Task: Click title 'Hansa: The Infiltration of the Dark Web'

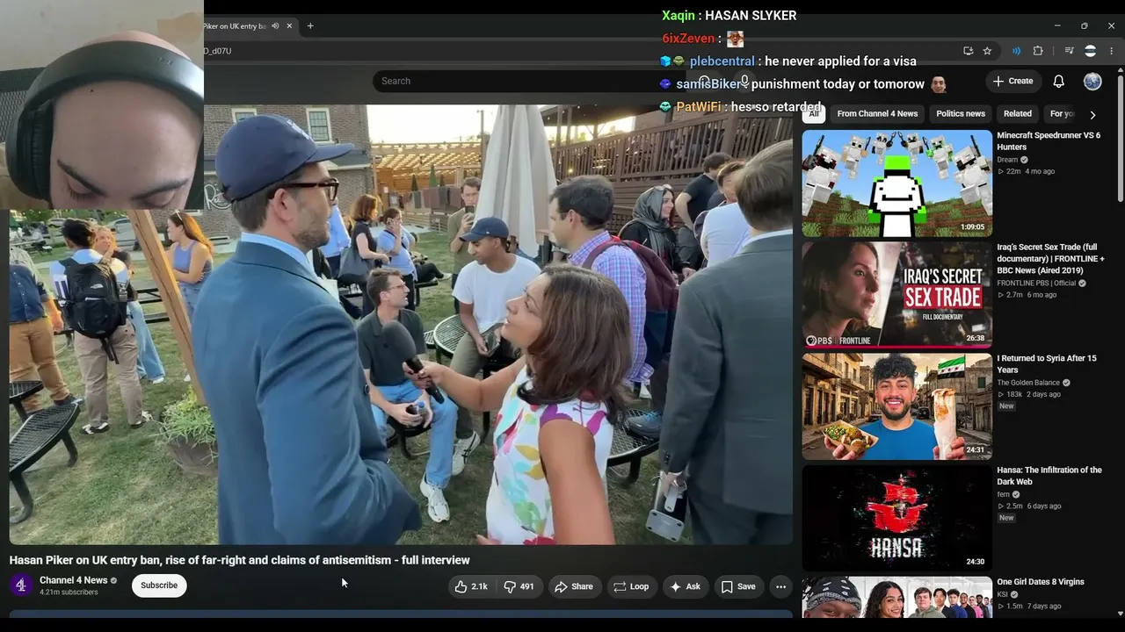Action: pyautogui.click(x=1049, y=476)
